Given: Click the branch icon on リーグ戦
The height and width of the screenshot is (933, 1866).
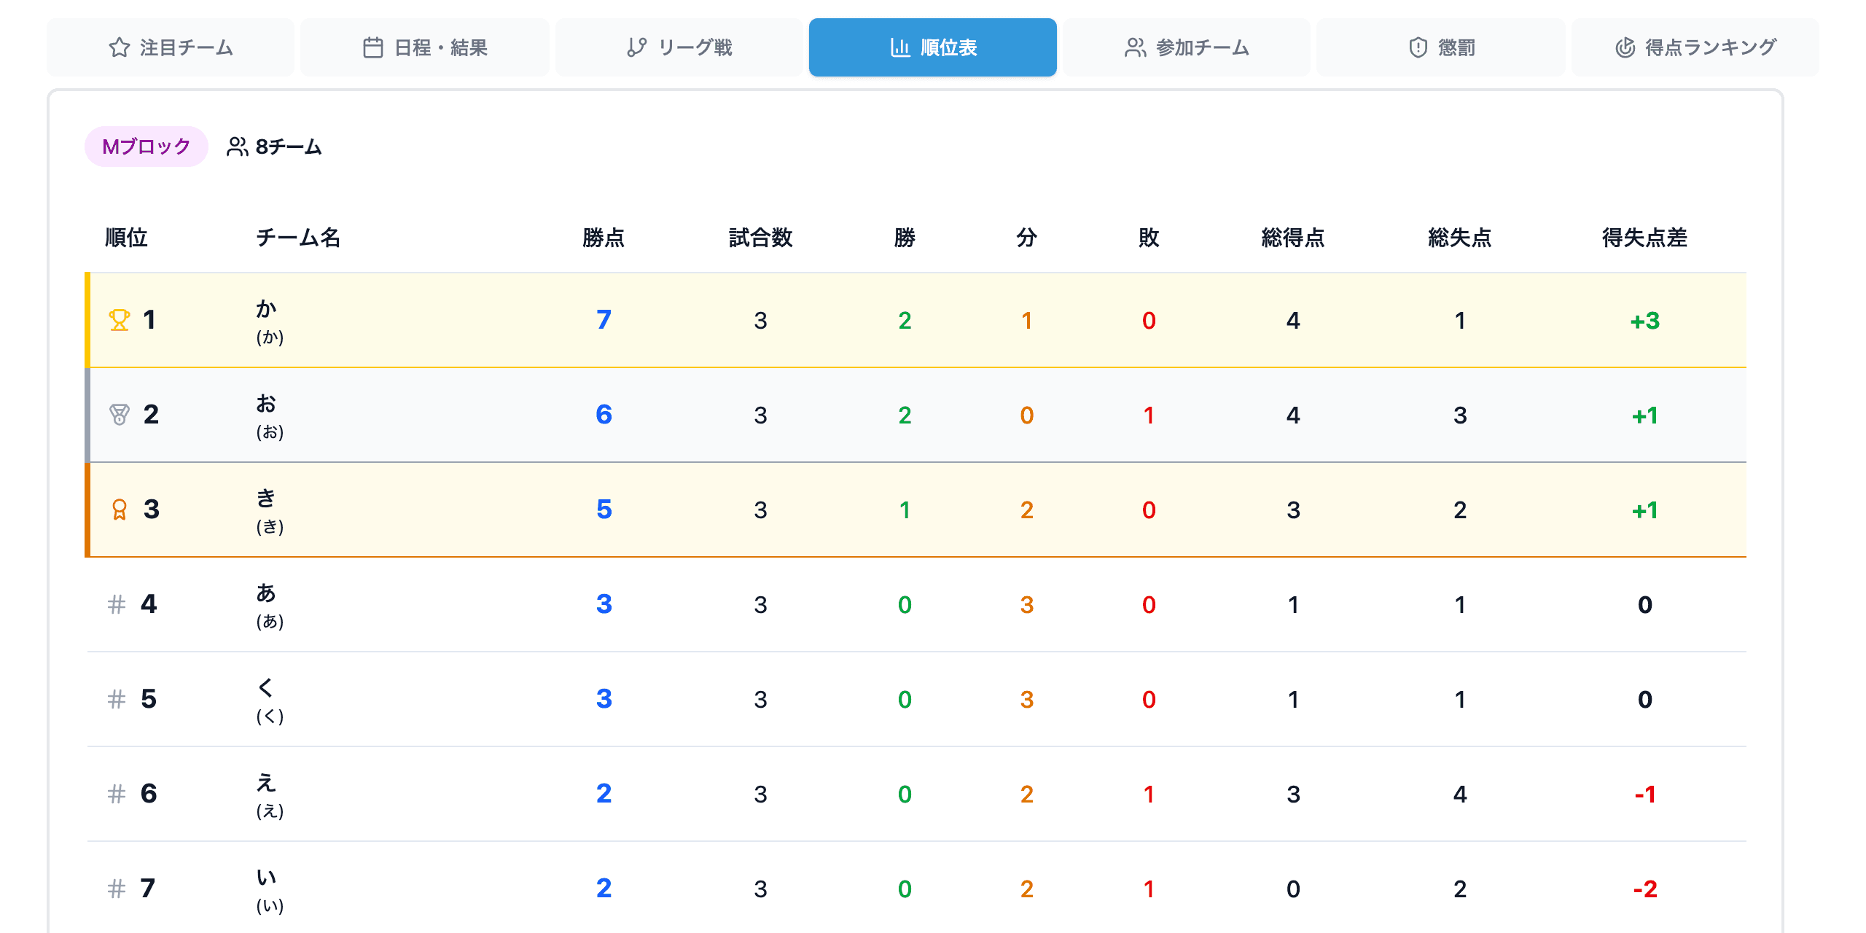Looking at the screenshot, I should [637, 47].
